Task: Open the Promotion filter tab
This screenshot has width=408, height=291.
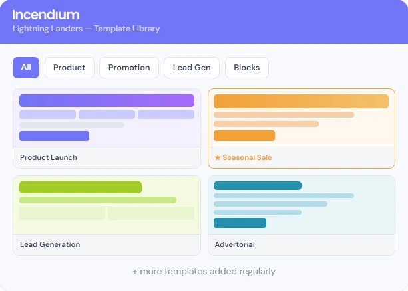Action: click(129, 68)
